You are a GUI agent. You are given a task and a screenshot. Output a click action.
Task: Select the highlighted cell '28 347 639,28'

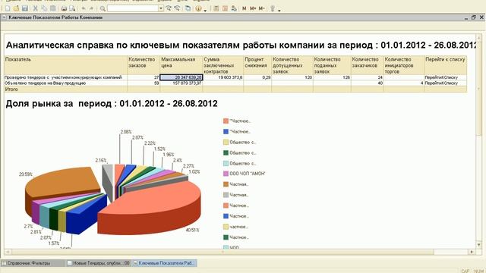[x=181, y=77]
